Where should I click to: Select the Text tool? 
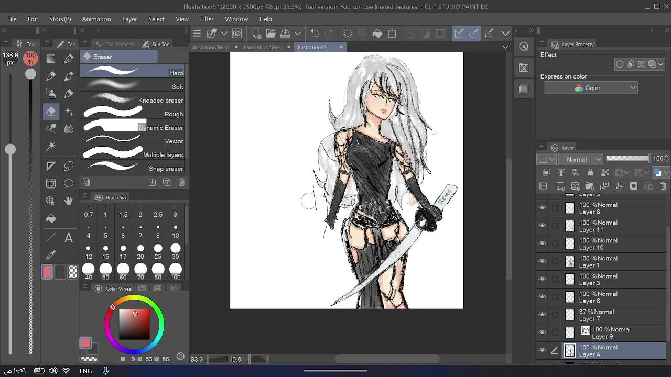(x=69, y=238)
